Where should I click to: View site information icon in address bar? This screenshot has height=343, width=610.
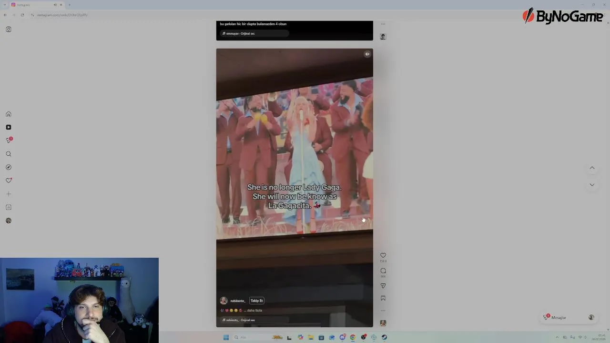(32, 15)
